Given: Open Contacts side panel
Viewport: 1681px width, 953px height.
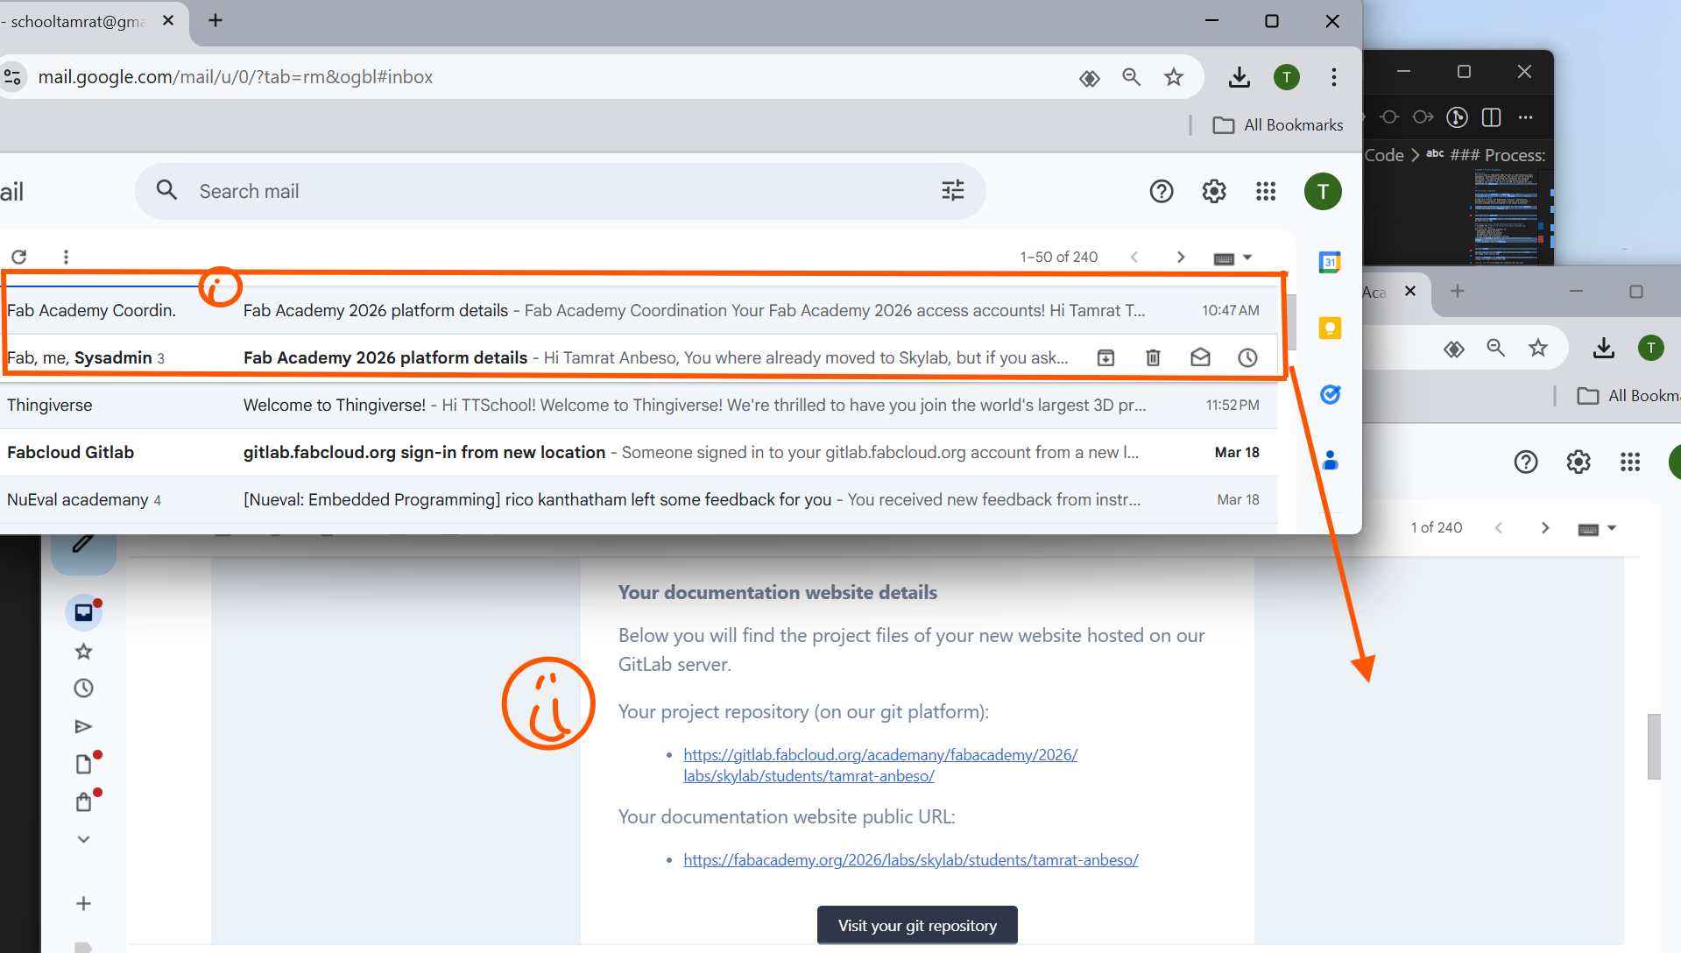Looking at the screenshot, I should point(1330,460).
